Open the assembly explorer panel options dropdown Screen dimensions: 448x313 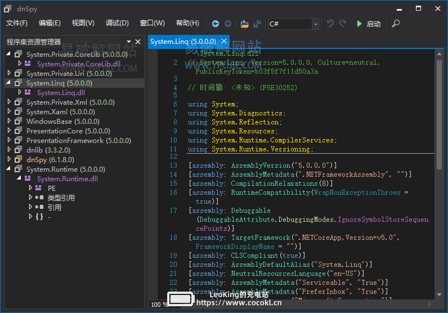click(x=128, y=42)
